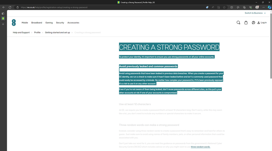Click faded 'Creating a strong password' breadcrumb
Image resolution: width=272 pixels, height=151 pixels.
(x=87, y=32)
